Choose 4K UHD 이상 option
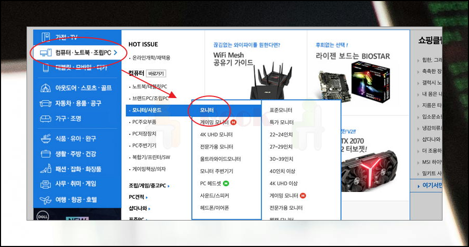Screen dimensions: 469x247 pyautogui.click(x=283, y=183)
